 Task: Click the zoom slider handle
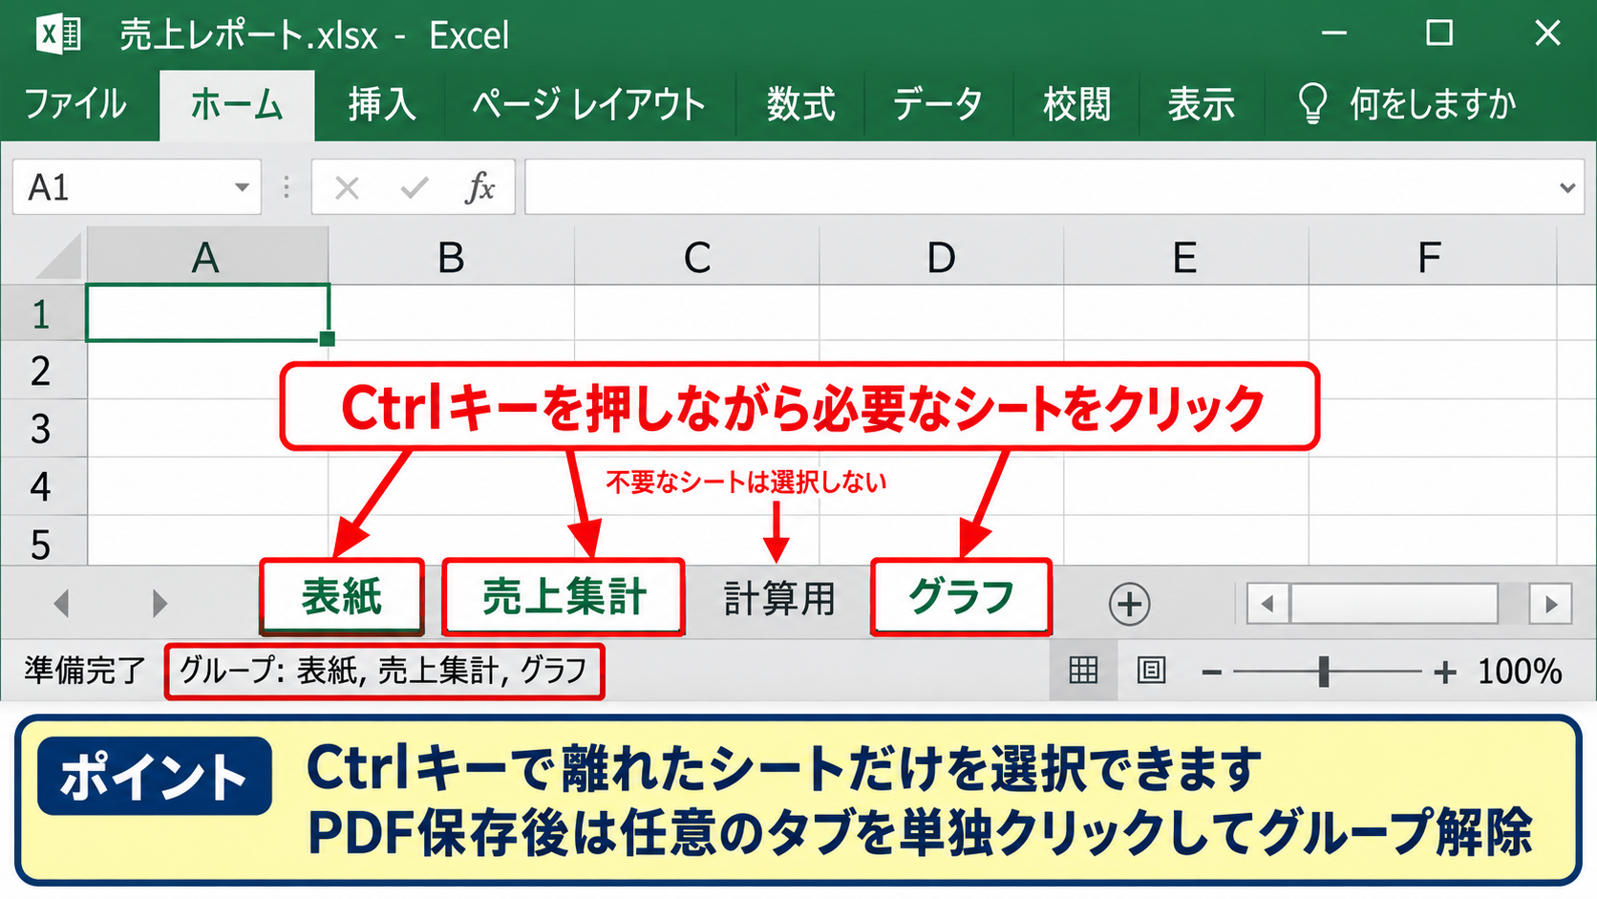coord(1324,672)
